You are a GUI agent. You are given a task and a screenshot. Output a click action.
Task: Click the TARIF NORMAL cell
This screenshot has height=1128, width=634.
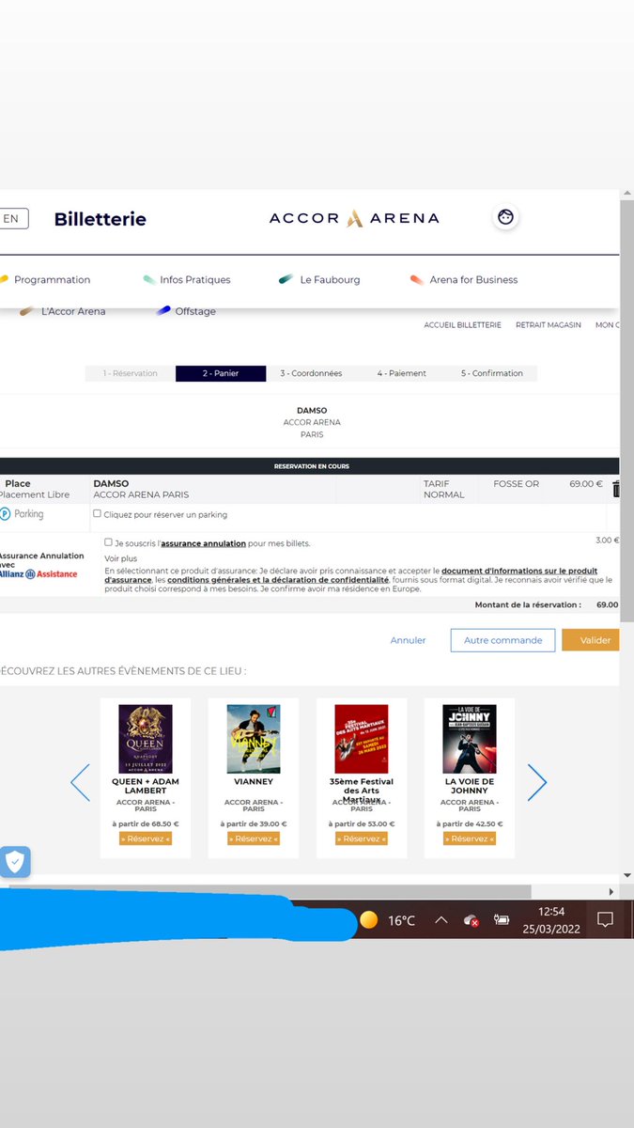pos(444,489)
